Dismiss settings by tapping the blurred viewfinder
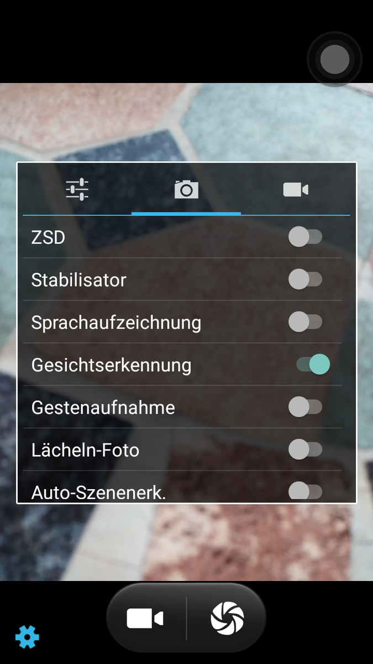The height and width of the screenshot is (664, 373). [186, 542]
